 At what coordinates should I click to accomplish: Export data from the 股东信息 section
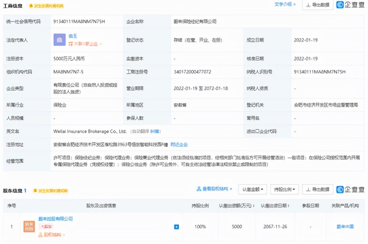[x=318, y=189]
